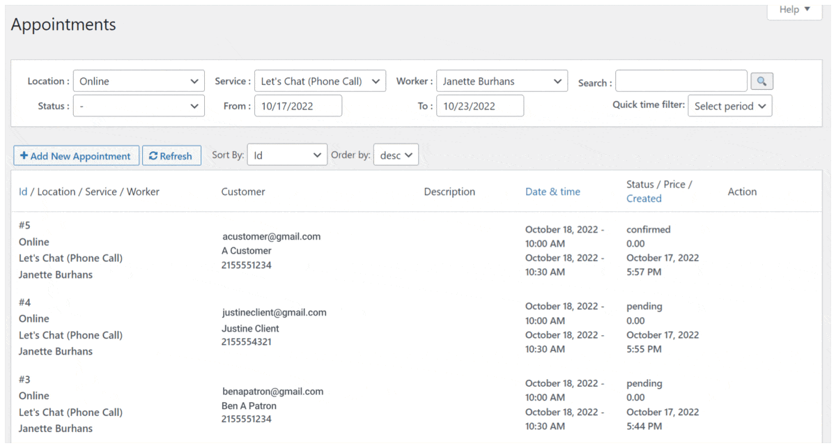The height and width of the screenshot is (448, 836).
Task: Click the search magnifier icon button
Action: [761, 82]
